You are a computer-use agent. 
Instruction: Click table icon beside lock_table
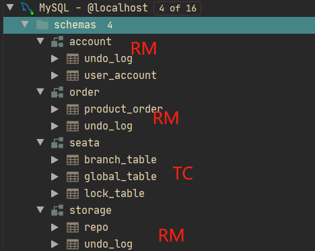point(73,194)
